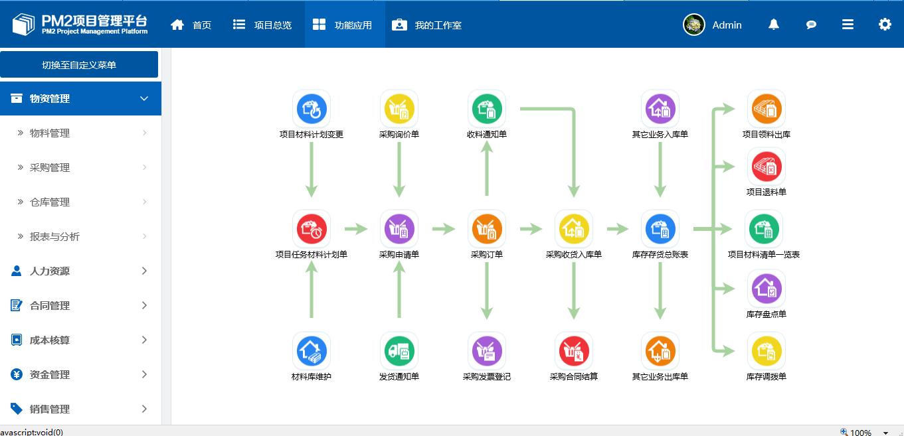Screen dimensions: 904x436
Task: Expand the 合同管理 sidebar menu
Action: click(80, 305)
